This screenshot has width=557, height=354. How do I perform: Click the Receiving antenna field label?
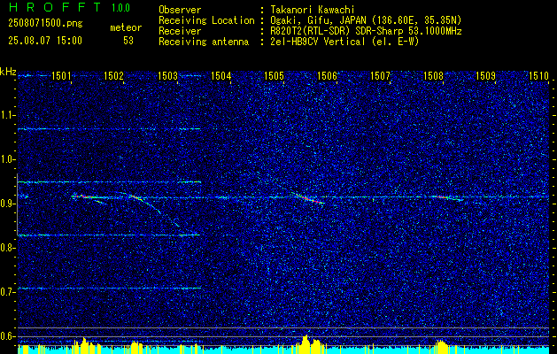[204, 42]
